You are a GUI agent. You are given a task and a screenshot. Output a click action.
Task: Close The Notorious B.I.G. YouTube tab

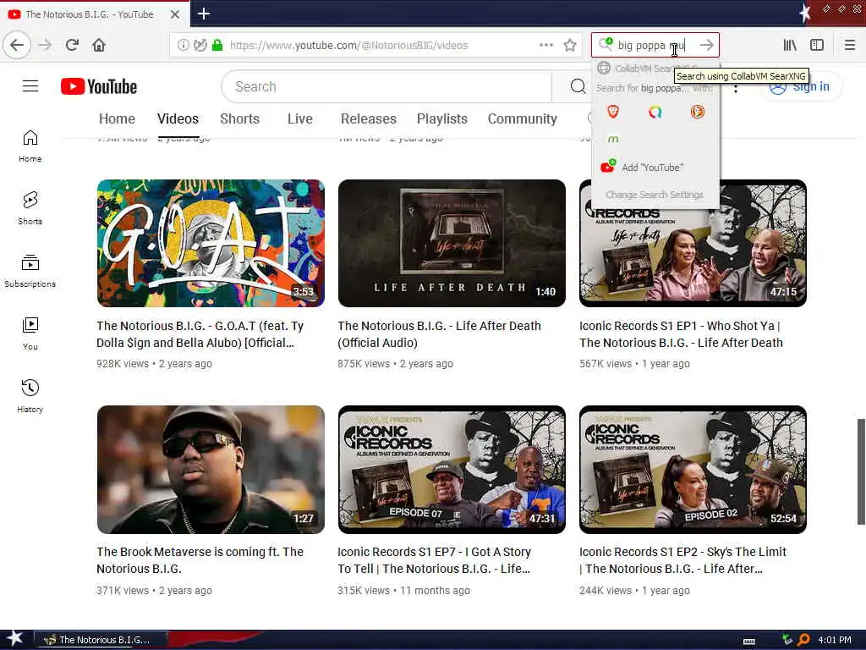pyautogui.click(x=174, y=14)
